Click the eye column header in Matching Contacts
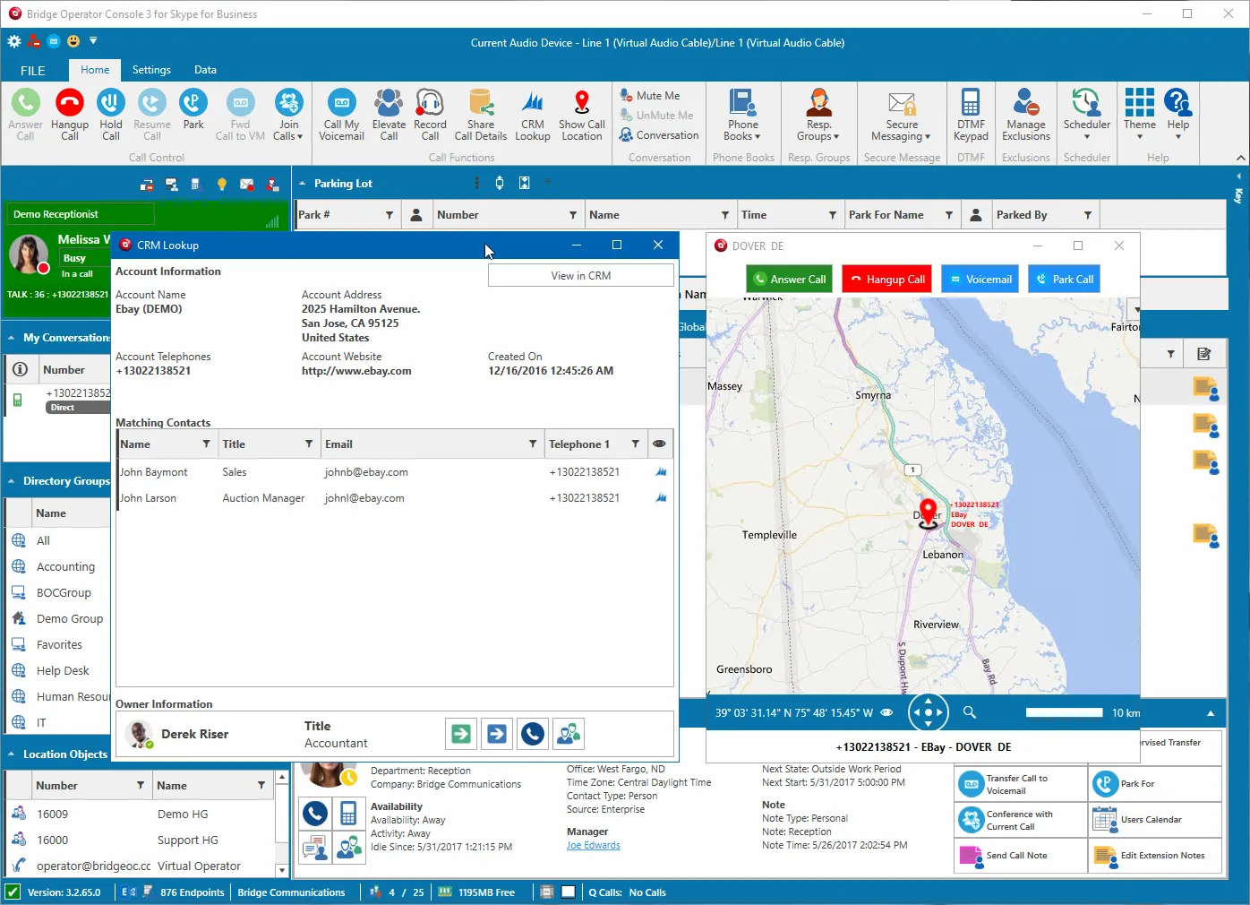The height and width of the screenshot is (905, 1250). [659, 444]
